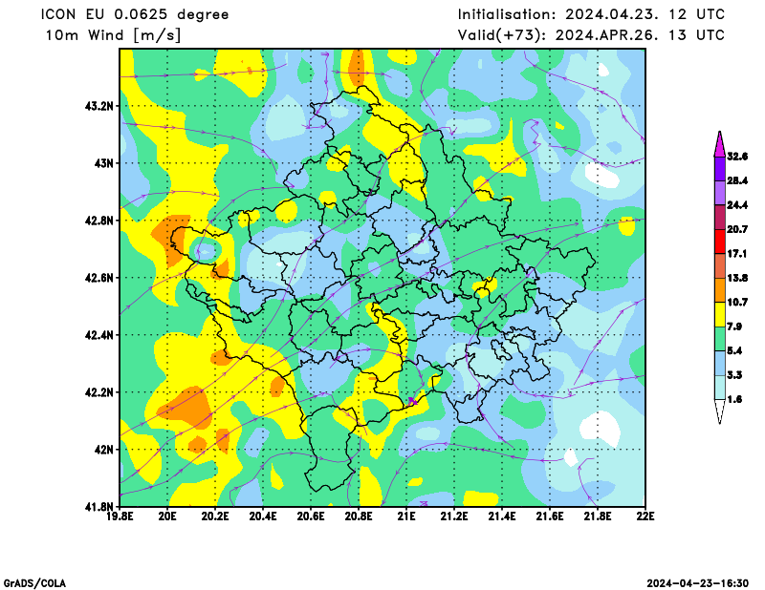Click the dark purple legend color swatch
765x590 pixels.
pos(720,169)
